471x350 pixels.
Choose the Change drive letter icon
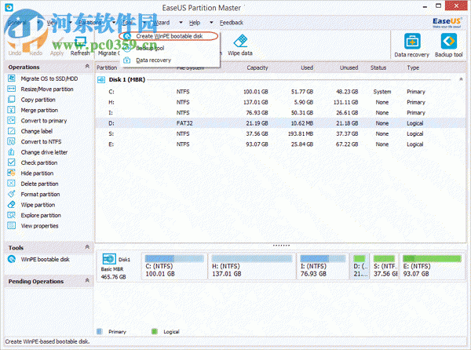tap(12, 152)
